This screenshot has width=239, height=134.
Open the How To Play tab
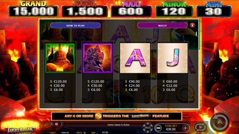pyautogui.click(x=75, y=25)
